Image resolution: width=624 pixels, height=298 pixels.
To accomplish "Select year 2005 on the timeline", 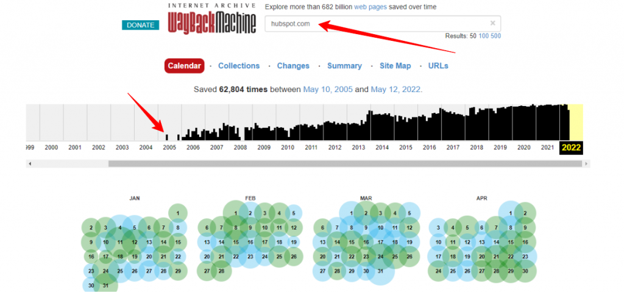I will pyautogui.click(x=169, y=147).
